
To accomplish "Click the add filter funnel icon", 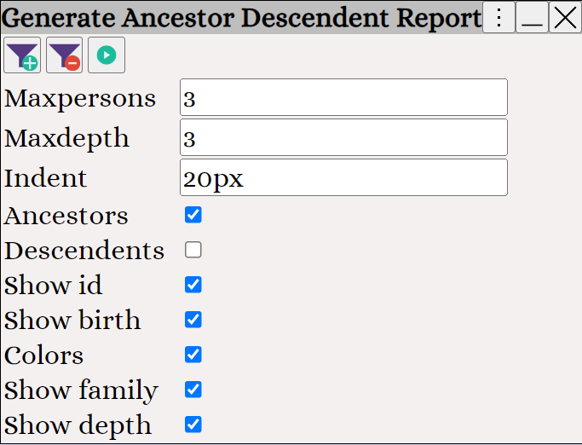I will coord(22,55).
